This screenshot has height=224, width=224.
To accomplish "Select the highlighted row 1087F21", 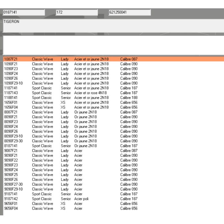I will pyautogui.click(x=113, y=59).
